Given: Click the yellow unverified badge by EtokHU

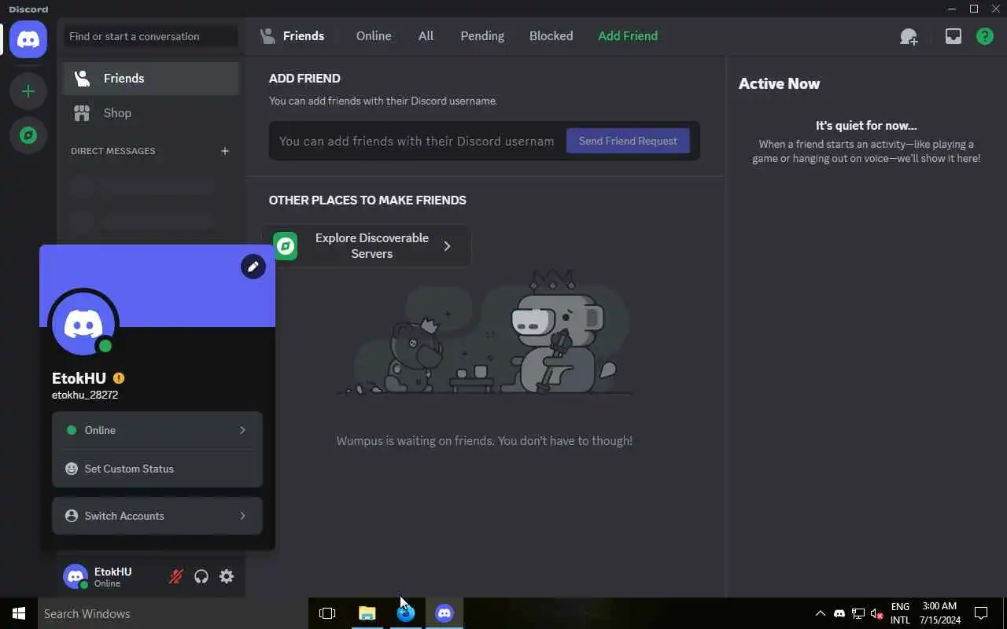Looking at the screenshot, I should (119, 378).
